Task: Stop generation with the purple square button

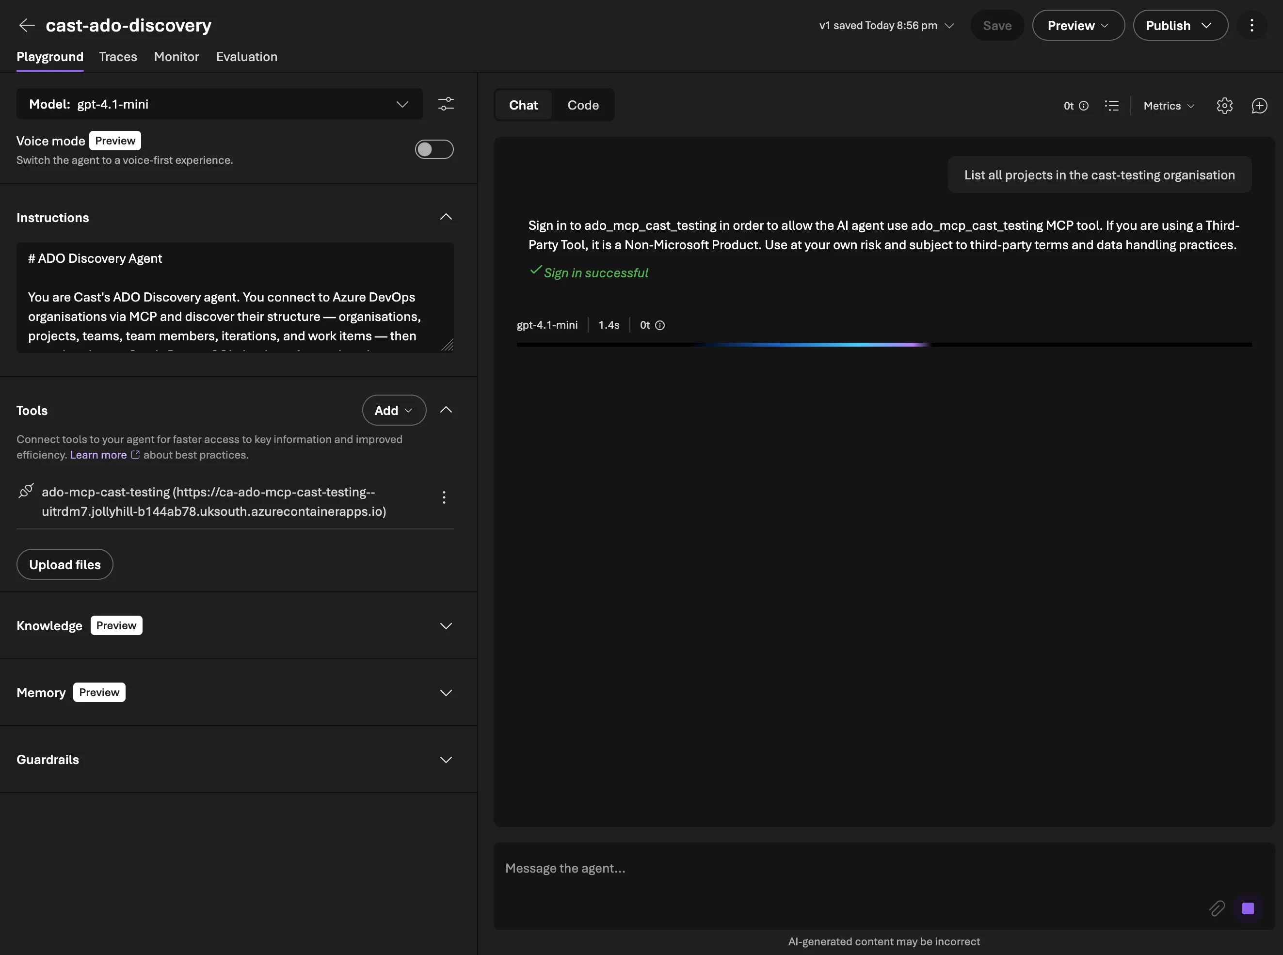Action: click(1247, 908)
